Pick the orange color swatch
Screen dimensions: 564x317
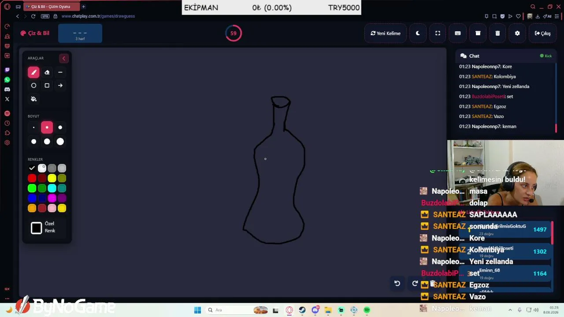click(x=32, y=208)
